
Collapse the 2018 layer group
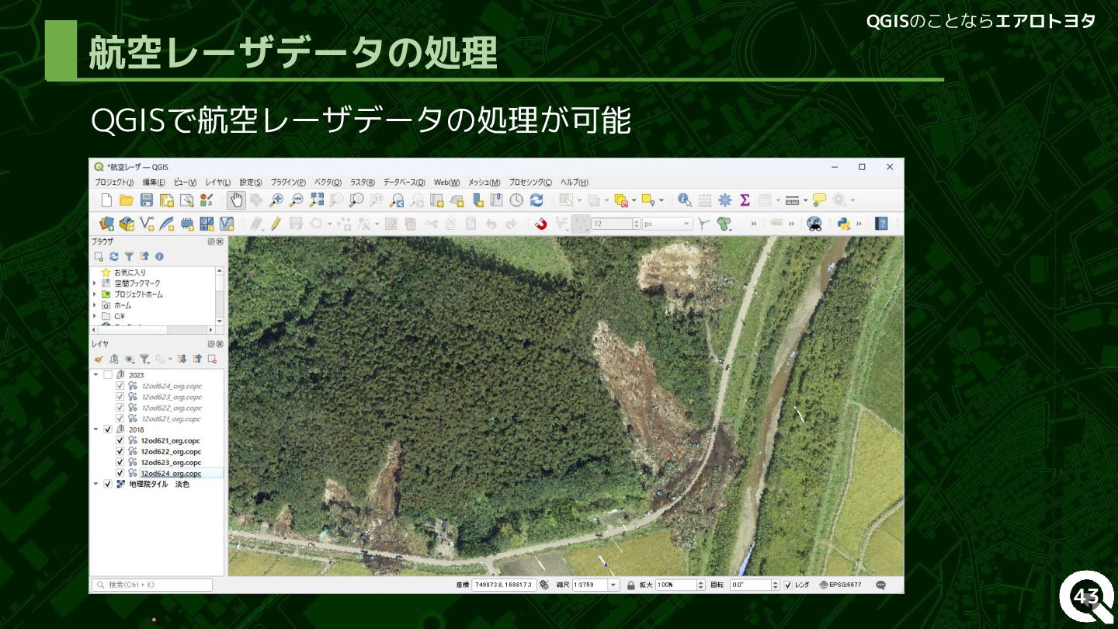96,429
